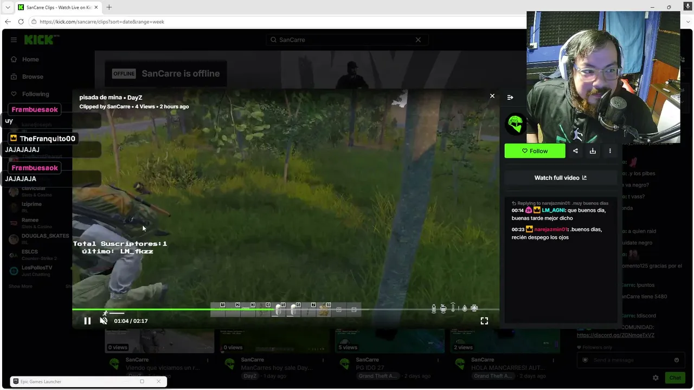Reload the current page
694x390 pixels.
21,22
